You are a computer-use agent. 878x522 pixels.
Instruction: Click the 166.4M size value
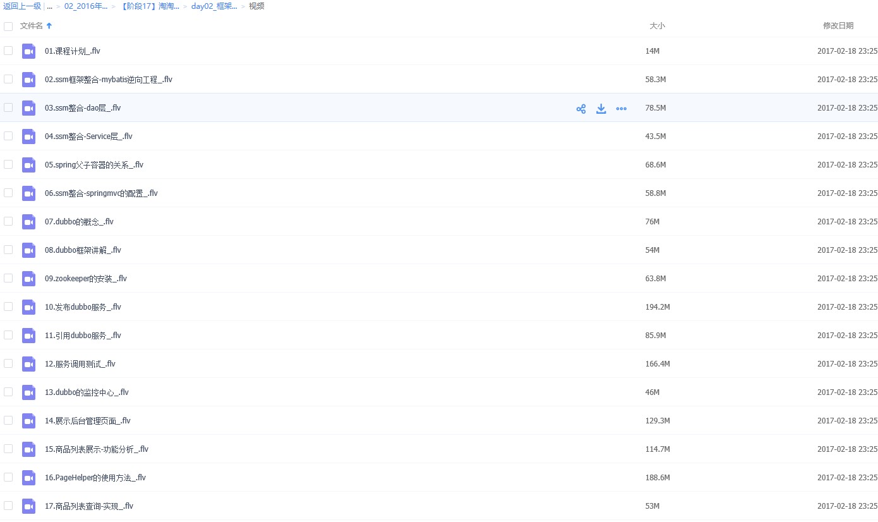point(658,364)
